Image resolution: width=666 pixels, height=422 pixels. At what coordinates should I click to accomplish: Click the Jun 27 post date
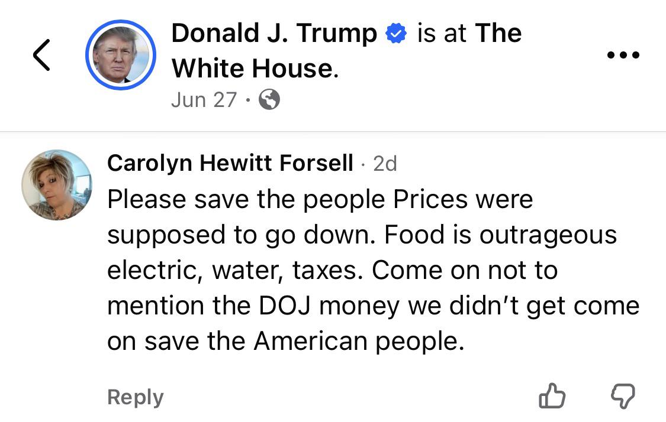click(x=204, y=100)
